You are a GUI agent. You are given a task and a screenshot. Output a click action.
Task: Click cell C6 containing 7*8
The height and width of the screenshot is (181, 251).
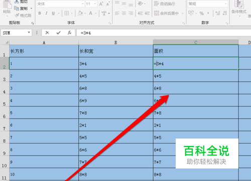pyautogui.click(x=196, y=112)
